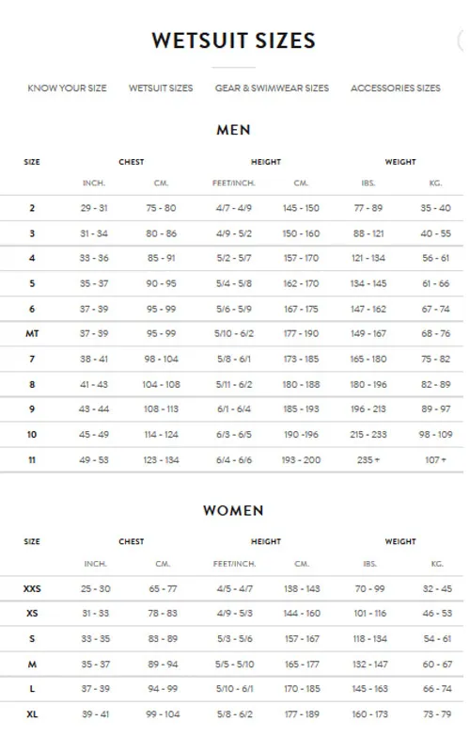Click the 235 + lbs weight cell
Viewport: 470px width, 753px height.
(x=368, y=460)
